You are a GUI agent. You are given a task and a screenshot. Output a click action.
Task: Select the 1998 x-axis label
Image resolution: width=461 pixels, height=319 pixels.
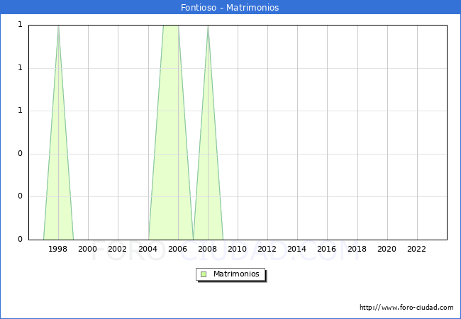pyautogui.click(x=58, y=249)
